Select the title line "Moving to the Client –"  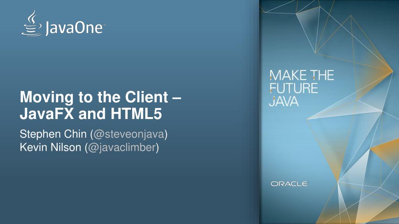[101, 97]
